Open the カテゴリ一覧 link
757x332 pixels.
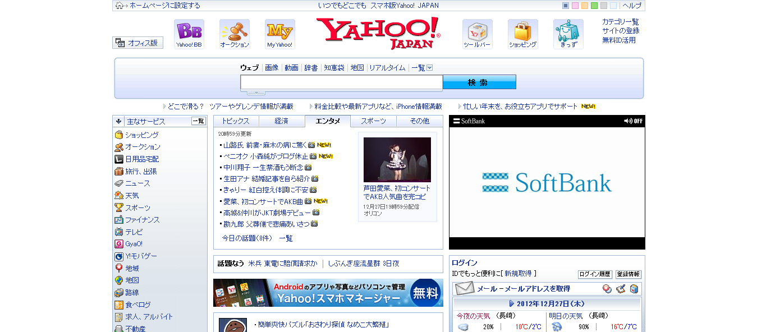621,22
